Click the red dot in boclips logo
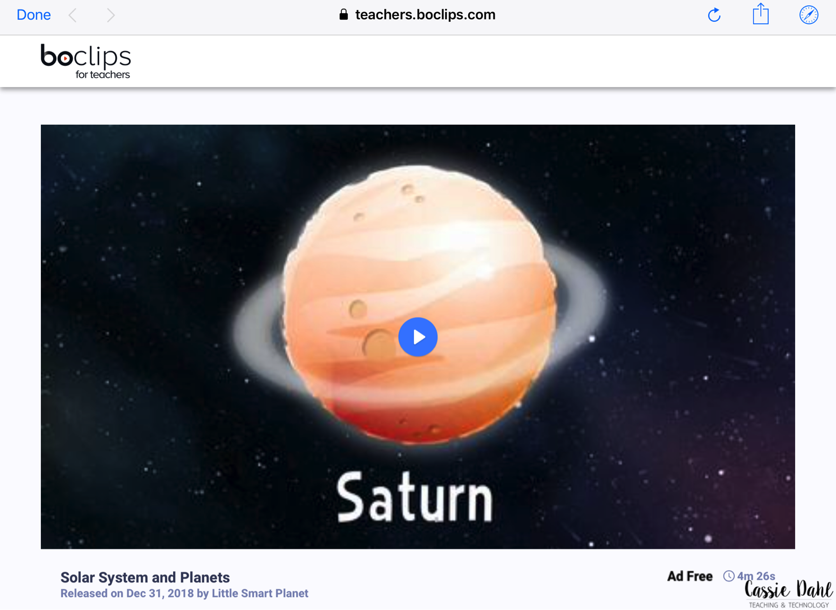Screen dimensions: 836x610 65,58
